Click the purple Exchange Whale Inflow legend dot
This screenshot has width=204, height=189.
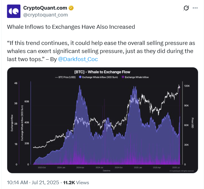pos(123,77)
